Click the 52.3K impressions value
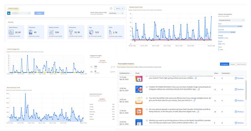This screenshot has width=251, height=131. pyautogui.click(x=77, y=32)
